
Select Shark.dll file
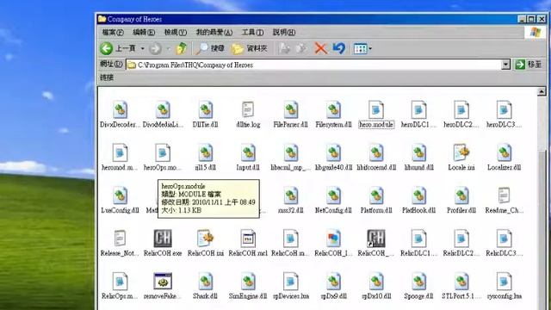click(x=205, y=286)
